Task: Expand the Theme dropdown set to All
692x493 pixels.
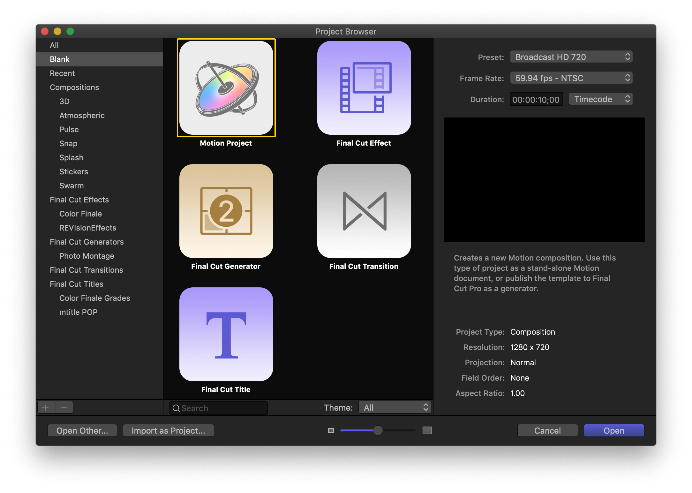Action: pos(395,408)
